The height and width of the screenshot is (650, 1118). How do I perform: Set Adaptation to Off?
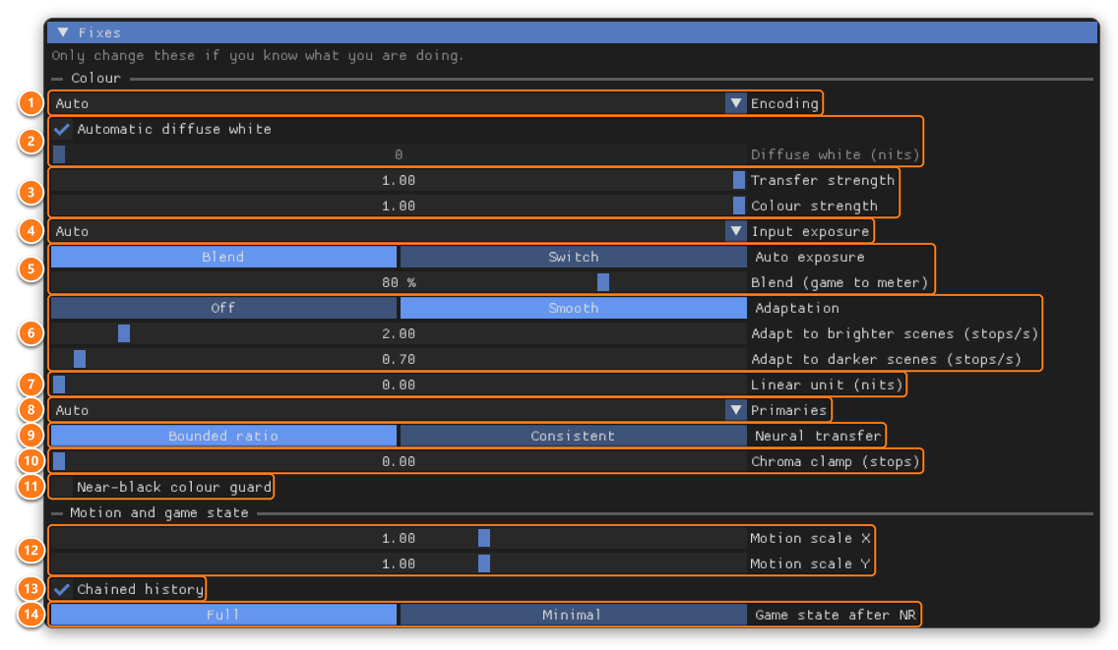[223, 308]
